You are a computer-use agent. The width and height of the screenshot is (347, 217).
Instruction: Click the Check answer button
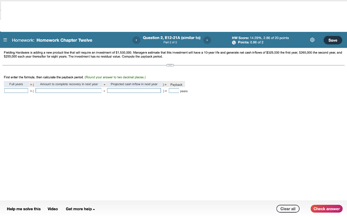click(x=326, y=209)
